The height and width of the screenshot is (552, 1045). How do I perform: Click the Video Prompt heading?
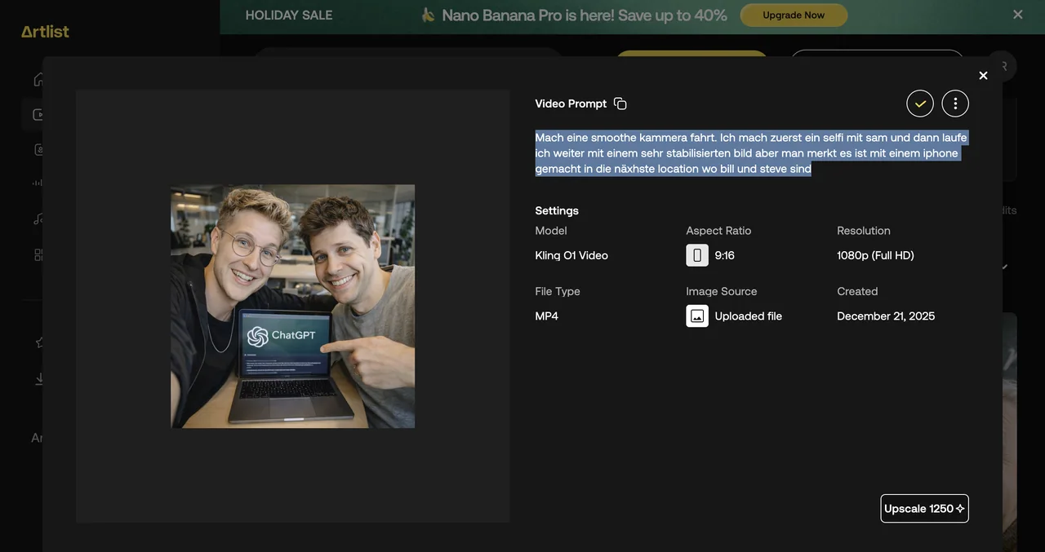[571, 104]
